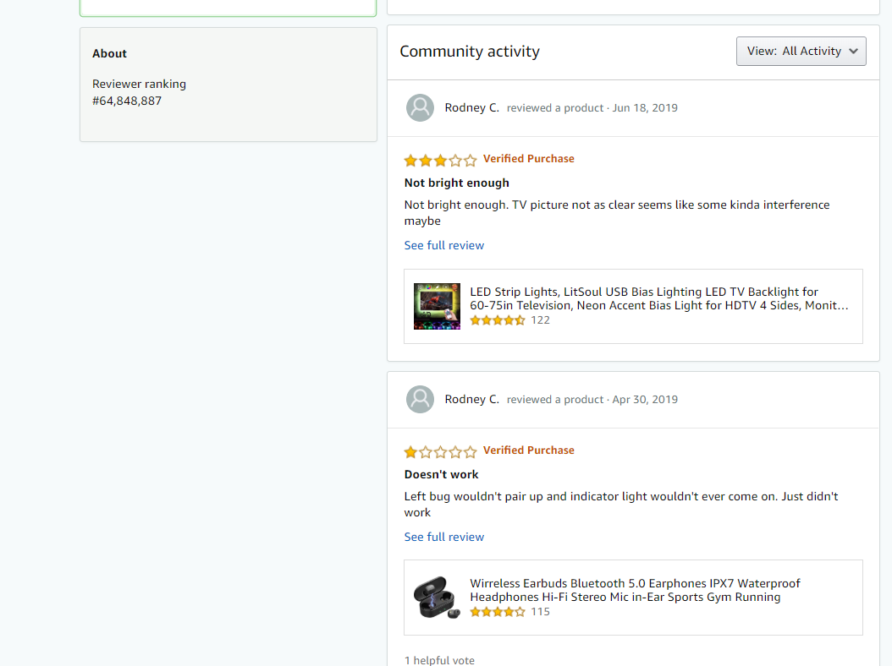Click the 115 ratings count
The height and width of the screenshot is (666, 892).
[x=540, y=612]
